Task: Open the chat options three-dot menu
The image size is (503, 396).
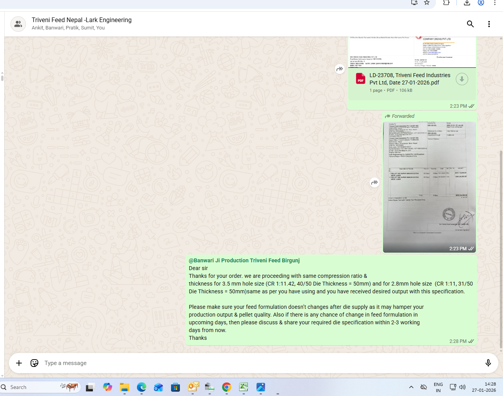Action: coord(489,24)
